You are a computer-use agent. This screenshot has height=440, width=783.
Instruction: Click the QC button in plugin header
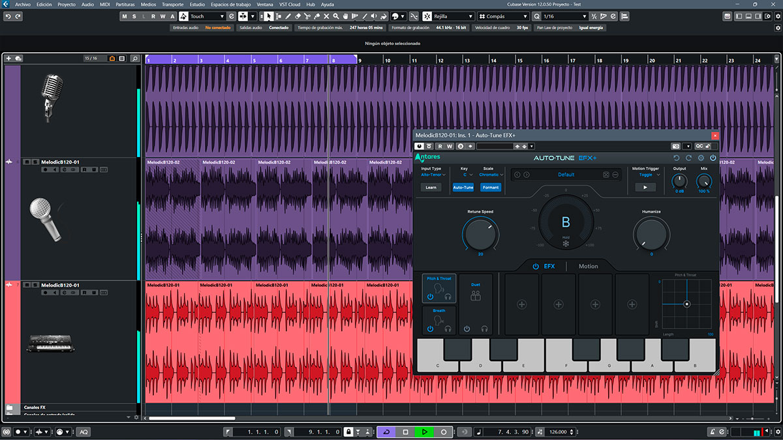[700, 146]
